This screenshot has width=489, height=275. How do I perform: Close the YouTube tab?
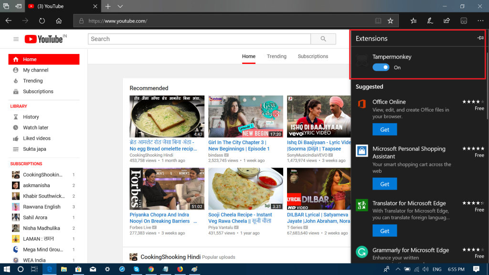(95, 6)
